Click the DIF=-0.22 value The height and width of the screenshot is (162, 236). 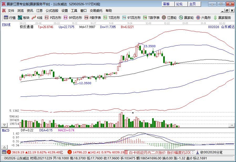point(27,130)
